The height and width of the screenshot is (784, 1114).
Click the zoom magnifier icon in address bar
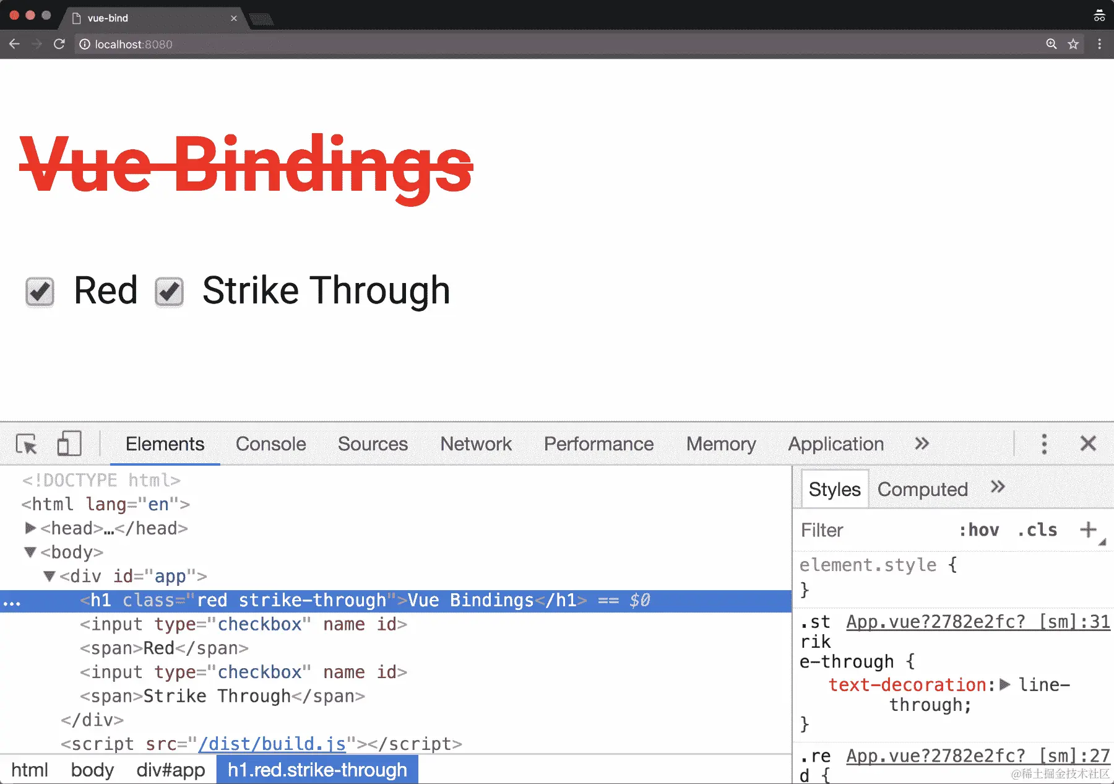pyautogui.click(x=1051, y=44)
